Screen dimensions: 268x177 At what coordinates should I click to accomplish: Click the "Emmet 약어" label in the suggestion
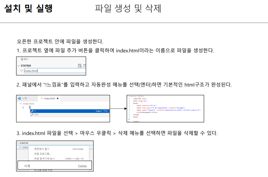[102, 111]
